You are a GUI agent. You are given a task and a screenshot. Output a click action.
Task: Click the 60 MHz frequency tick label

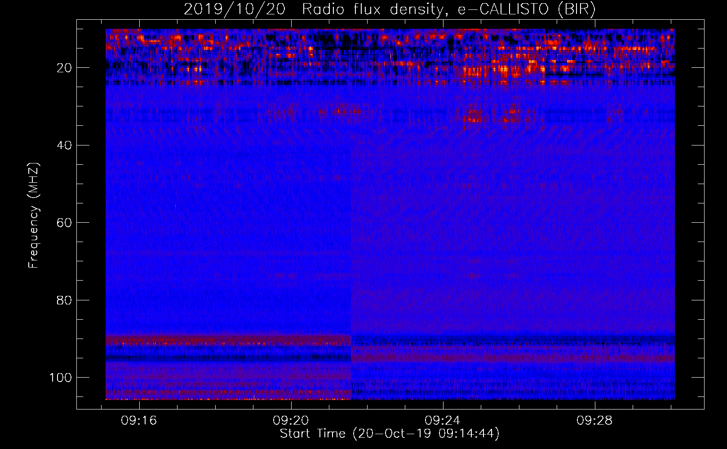pos(64,223)
